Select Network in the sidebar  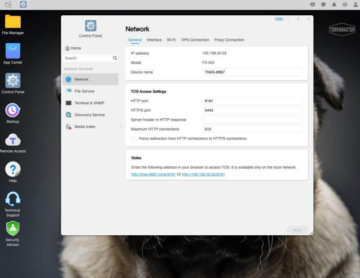tap(91, 79)
